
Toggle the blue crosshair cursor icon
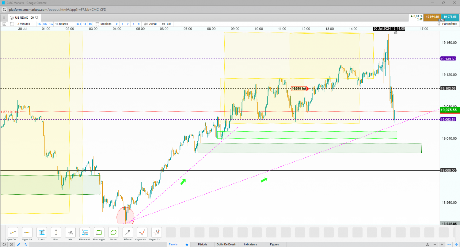pyautogui.click(x=449, y=244)
